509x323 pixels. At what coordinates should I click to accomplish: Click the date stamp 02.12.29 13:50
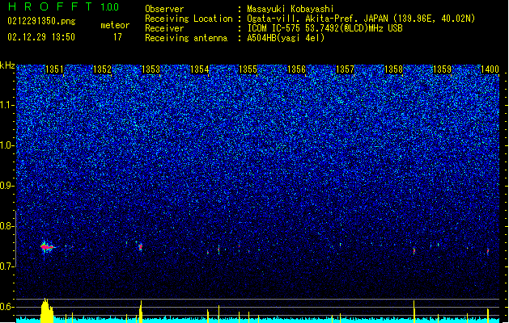41,37
